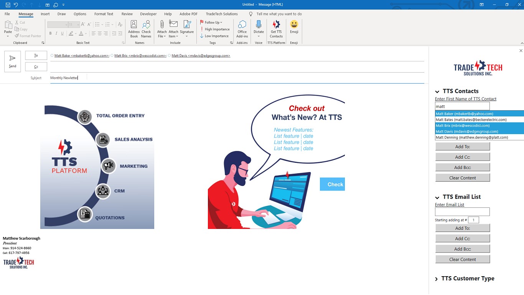
Task: Click Add Cc under TTS Email List
Action: point(463,239)
